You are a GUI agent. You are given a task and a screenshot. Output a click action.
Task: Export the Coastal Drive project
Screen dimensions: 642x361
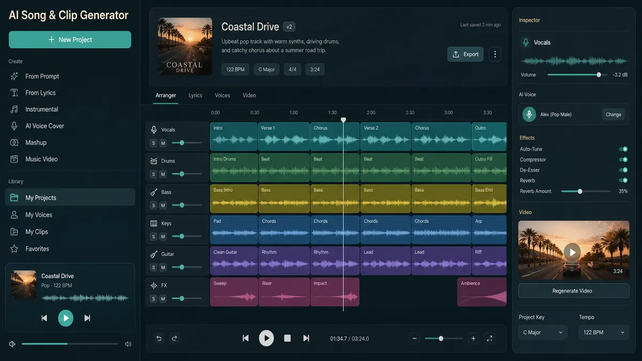click(x=465, y=55)
